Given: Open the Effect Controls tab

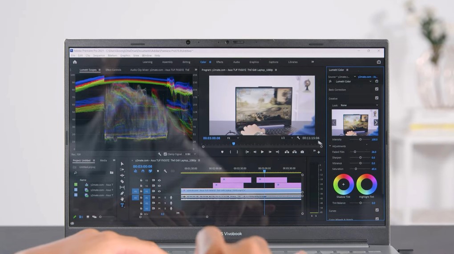Looking at the screenshot, I should click(x=113, y=70).
